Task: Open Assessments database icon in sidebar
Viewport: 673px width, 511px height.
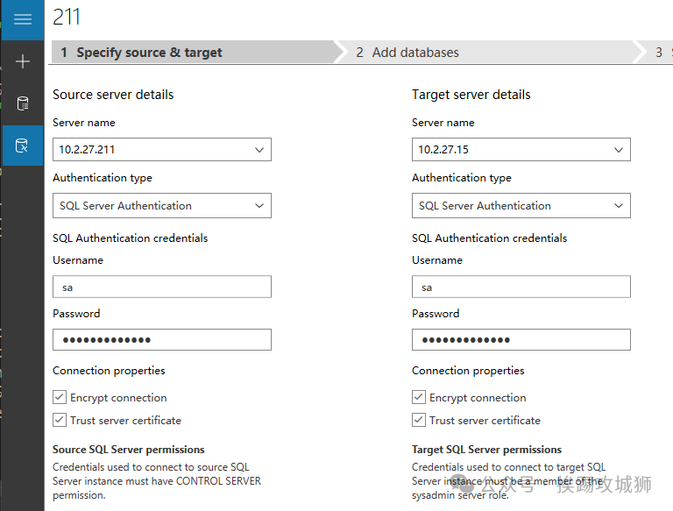Action: [x=23, y=103]
